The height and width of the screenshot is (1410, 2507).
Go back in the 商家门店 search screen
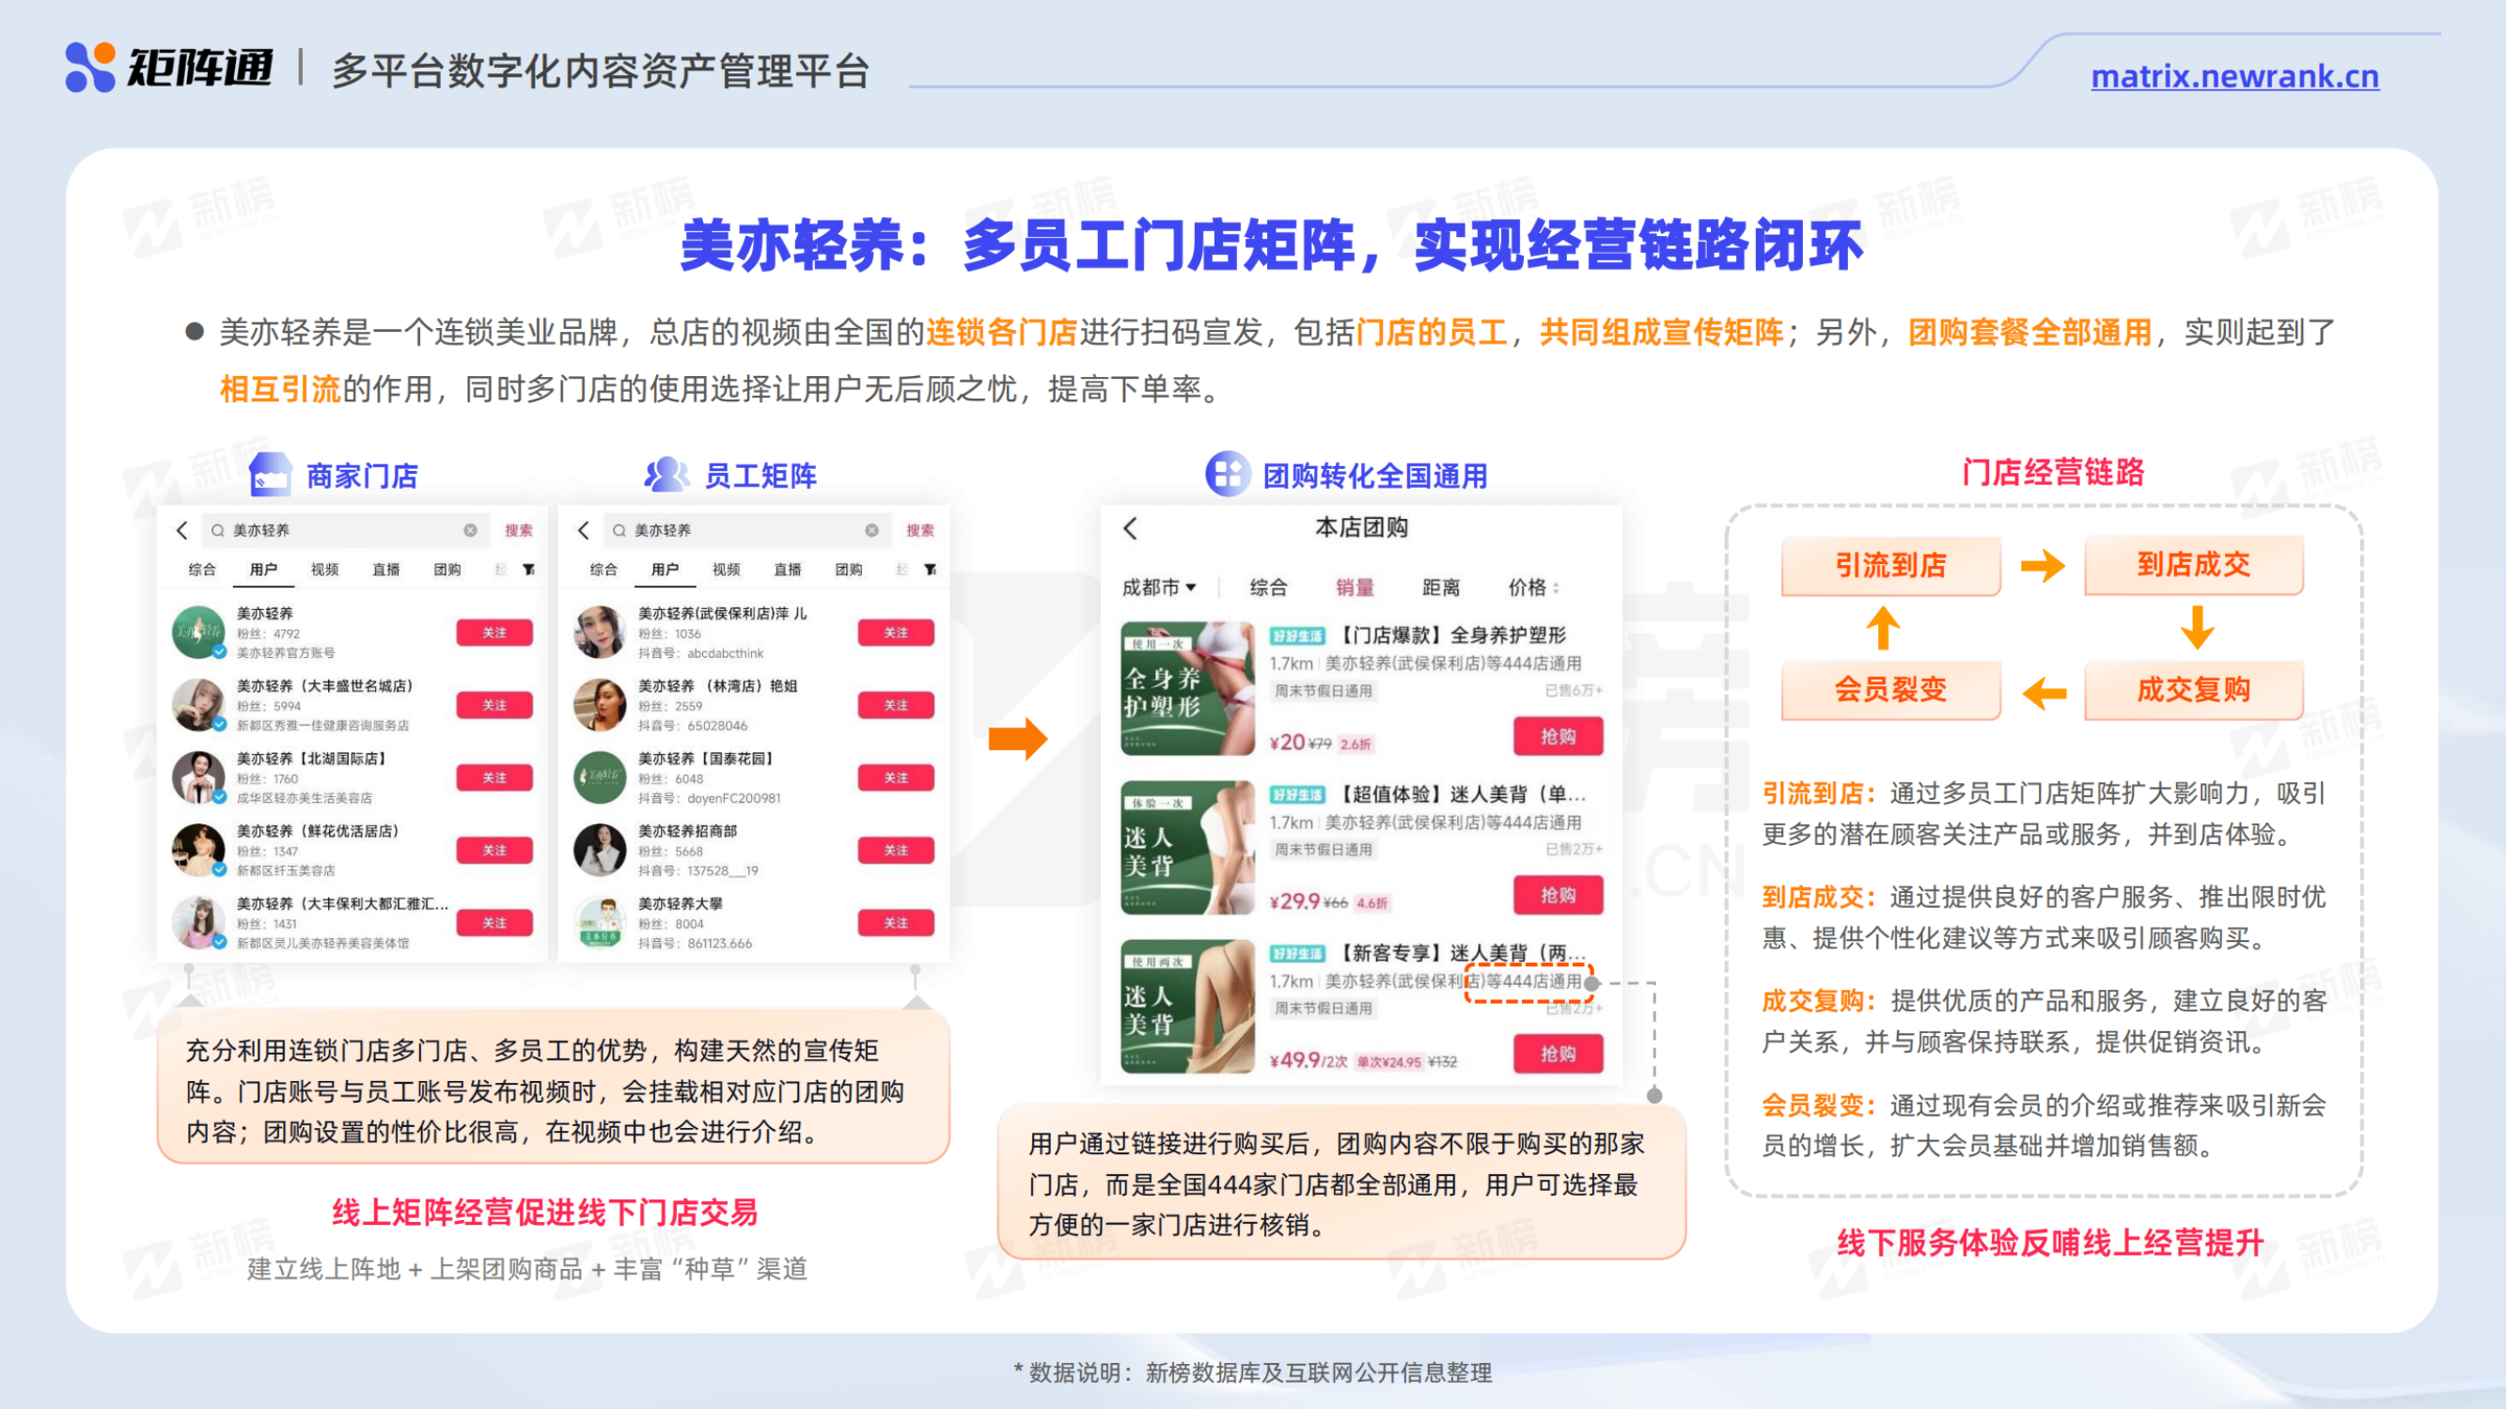(x=182, y=530)
